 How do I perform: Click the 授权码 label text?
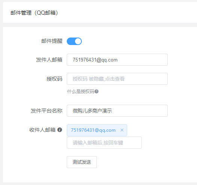click(54, 79)
